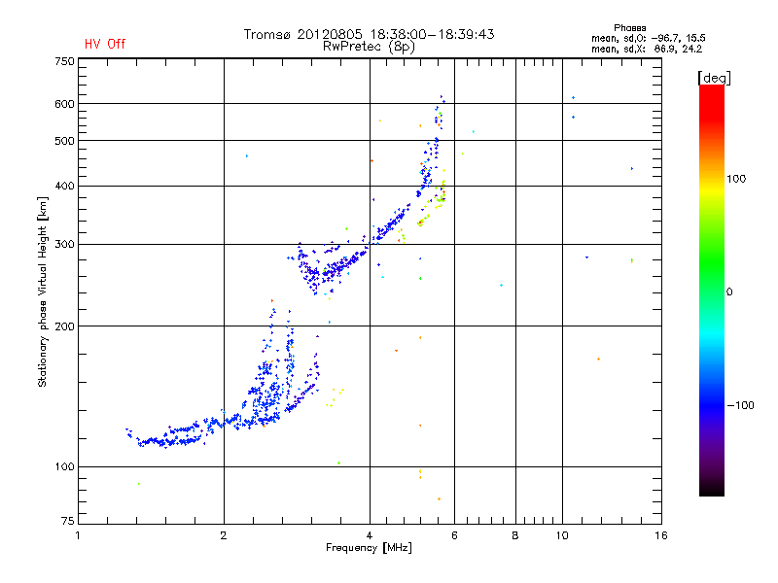Click the red 'HV Off' status label
778x583 pixels.
point(105,44)
